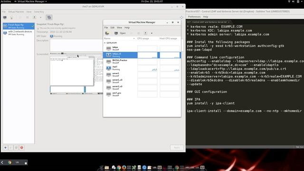Image resolution: width=304 pixels, height=171 pixels.
Task: Open shutdown options arrow in rhel7 window toolbar
Action: (x=40, y=18)
